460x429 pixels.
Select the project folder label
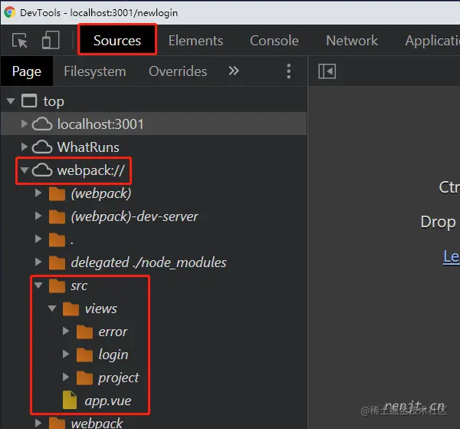pyautogui.click(x=119, y=378)
